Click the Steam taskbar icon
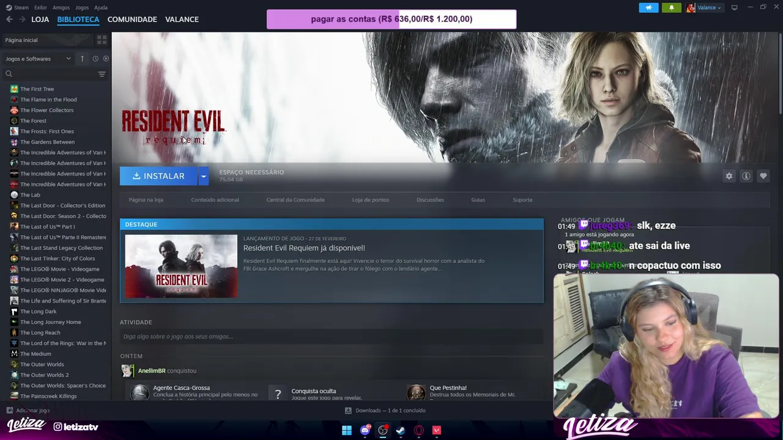Image resolution: width=783 pixels, height=440 pixels. tap(401, 430)
